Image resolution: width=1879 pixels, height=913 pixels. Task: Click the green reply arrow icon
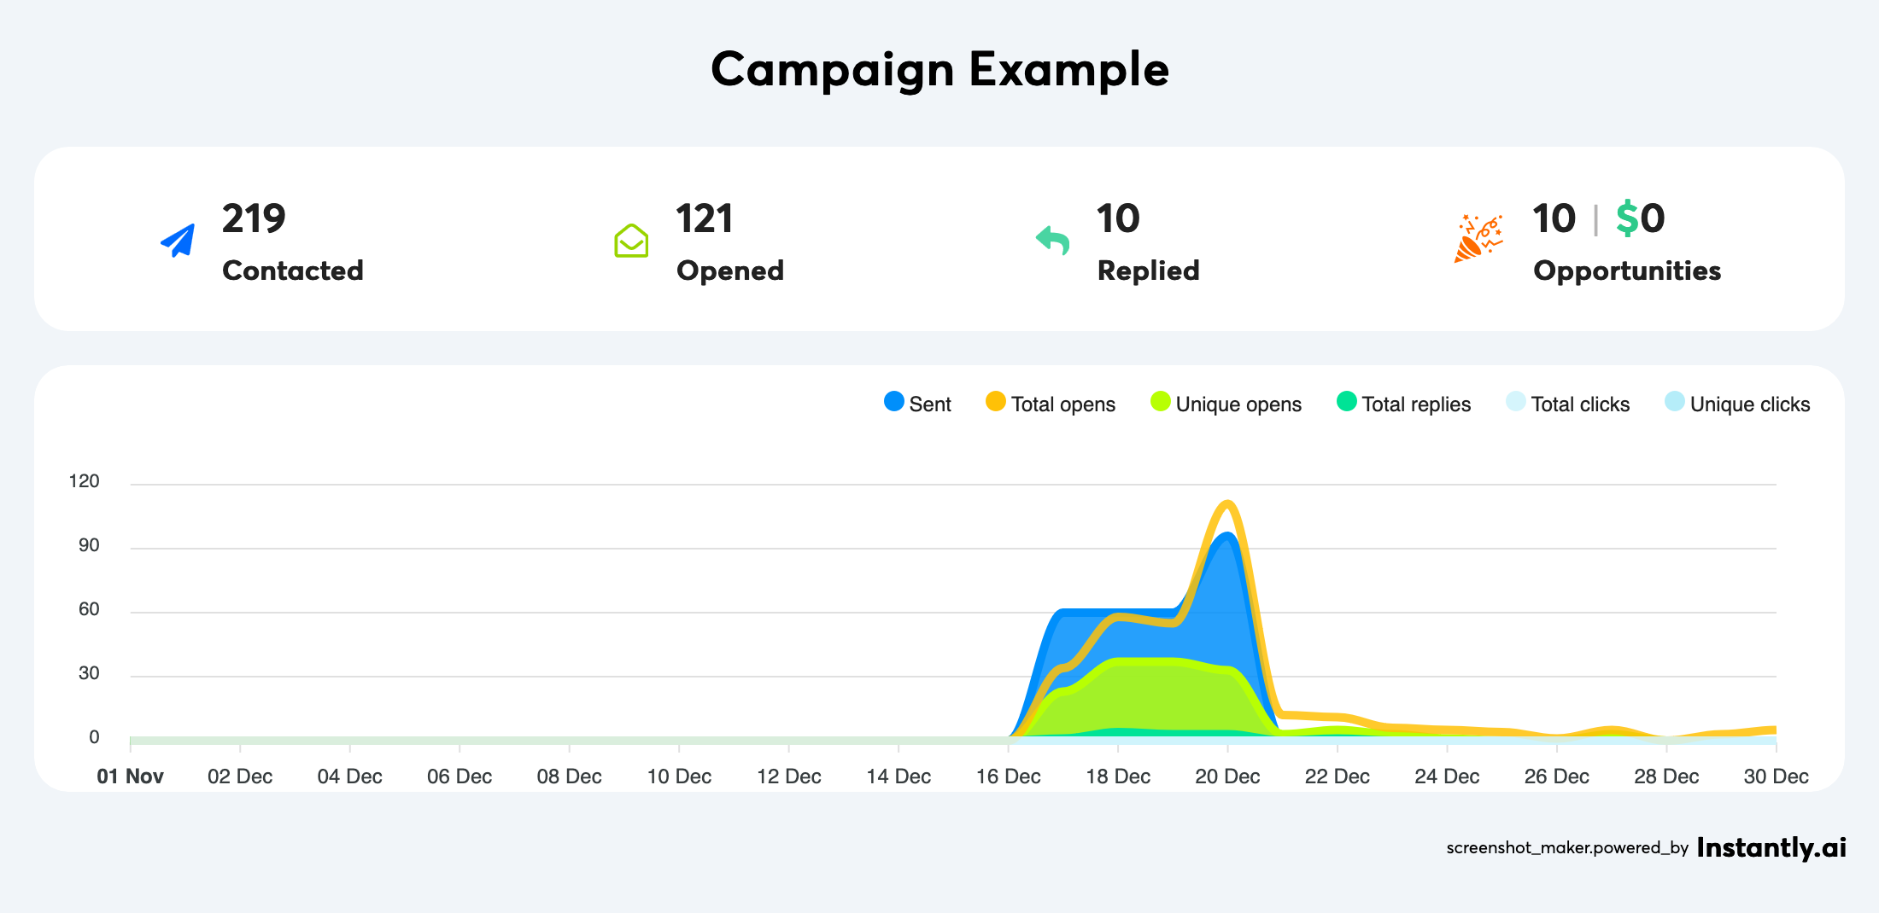coord(1052,241)
